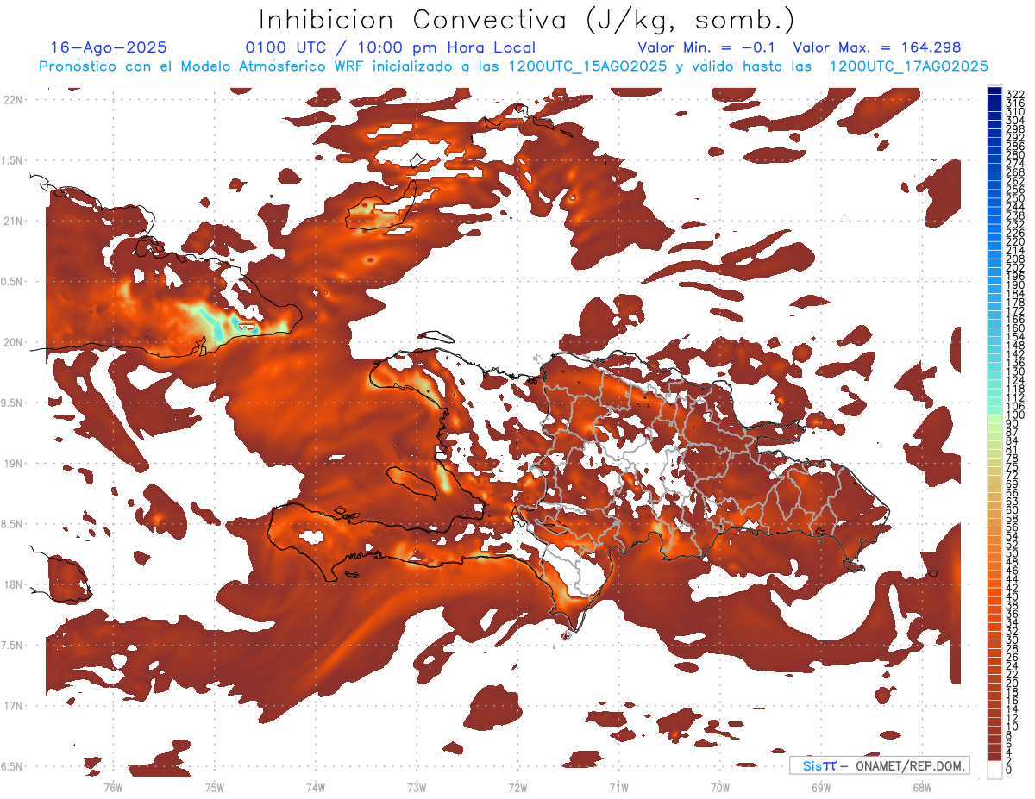Viewport: 1035px width, 799px height.
Task: Click the '69W' longitude label
Action: (x=821, y=788)
